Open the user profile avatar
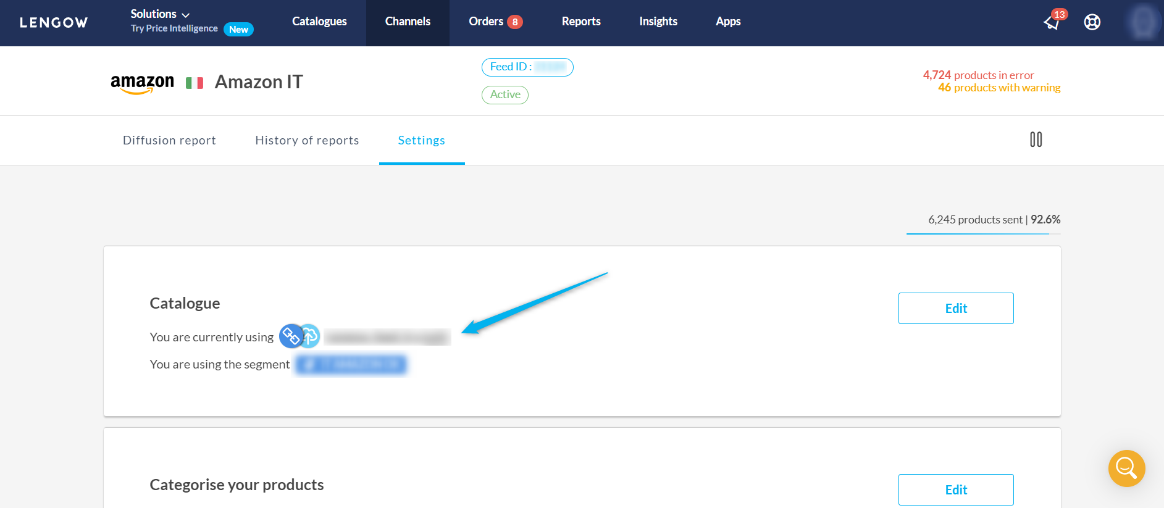 (x=1143, y=22)
